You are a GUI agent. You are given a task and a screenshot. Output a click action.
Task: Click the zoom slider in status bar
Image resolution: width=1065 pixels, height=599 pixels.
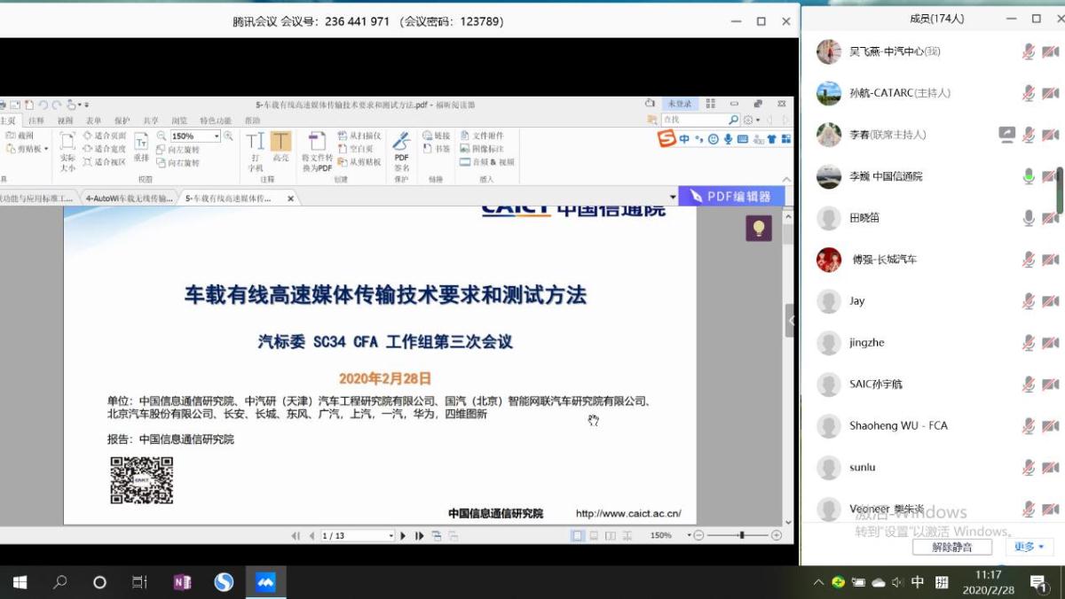tap(741, 535)
